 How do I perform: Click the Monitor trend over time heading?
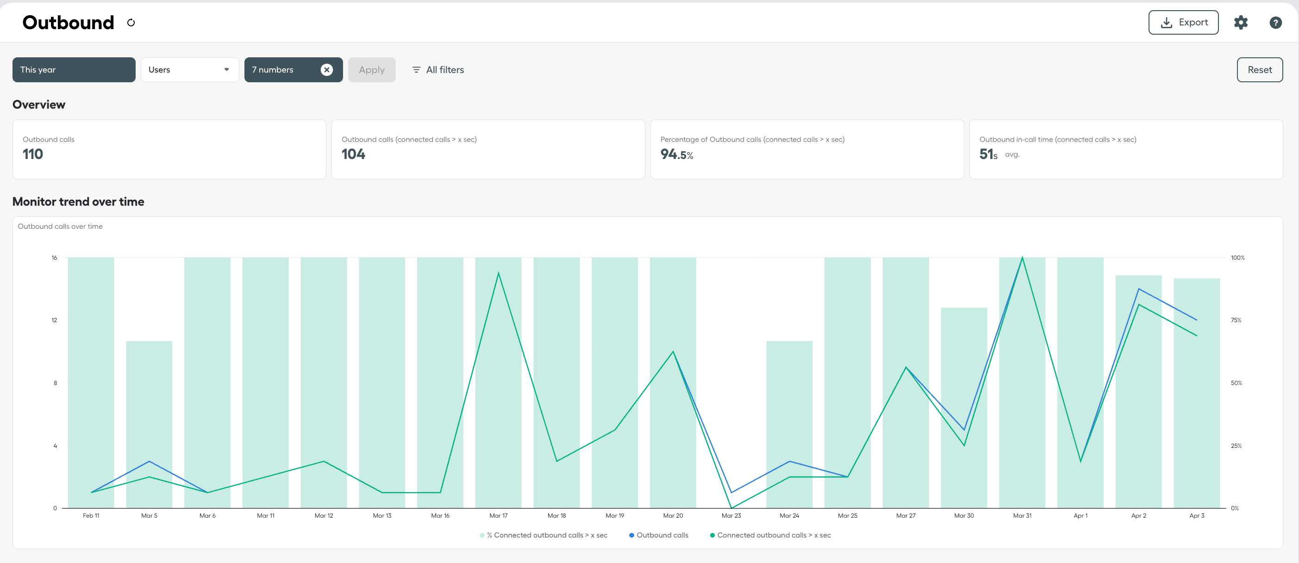point(78,202)
